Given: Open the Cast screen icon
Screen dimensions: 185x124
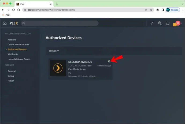Looking at the screenshot, I should [167, 23].
